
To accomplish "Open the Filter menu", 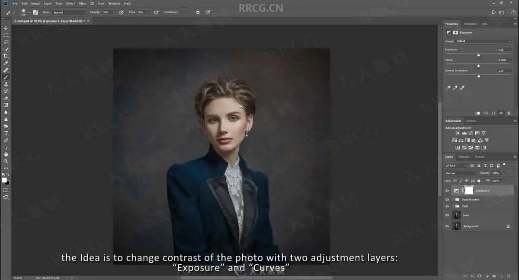I will point(82,3).
